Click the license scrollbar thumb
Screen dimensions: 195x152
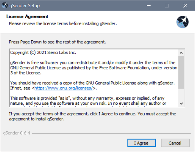point(181,72)
